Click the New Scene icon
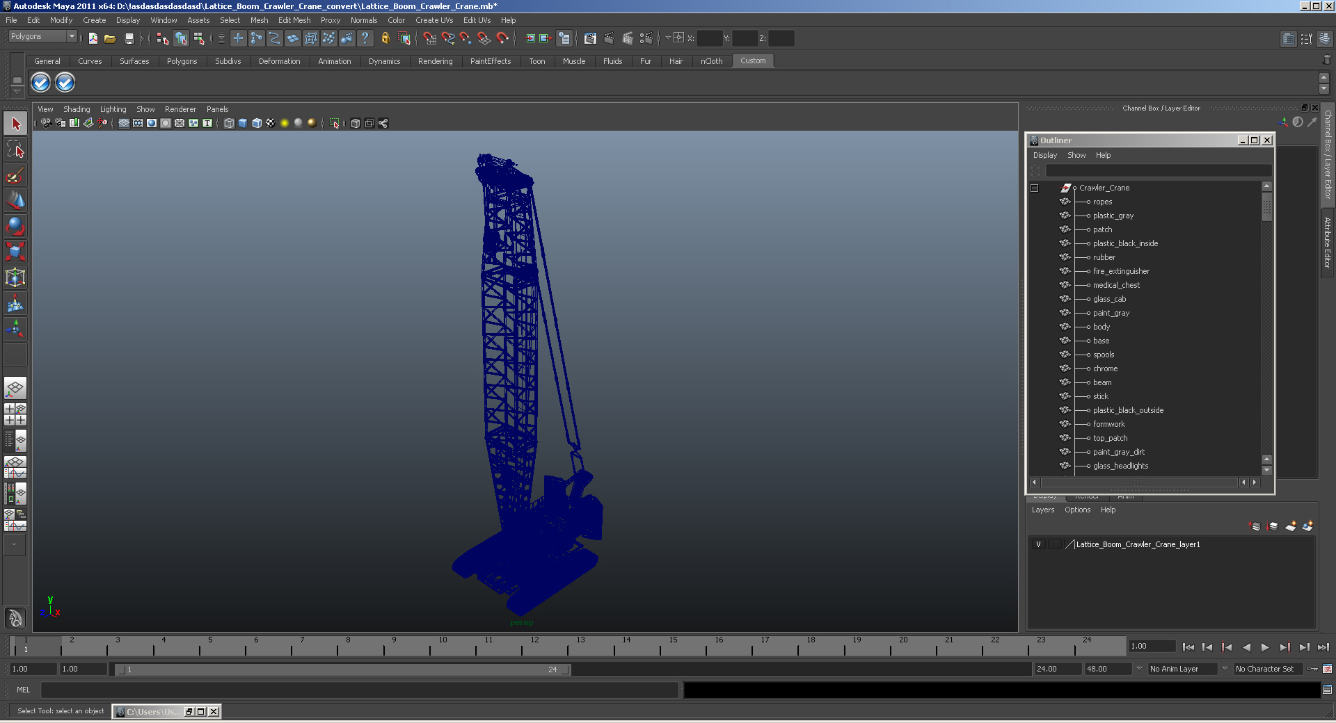The image size is (1336, 723). click(x=93, y=38)
